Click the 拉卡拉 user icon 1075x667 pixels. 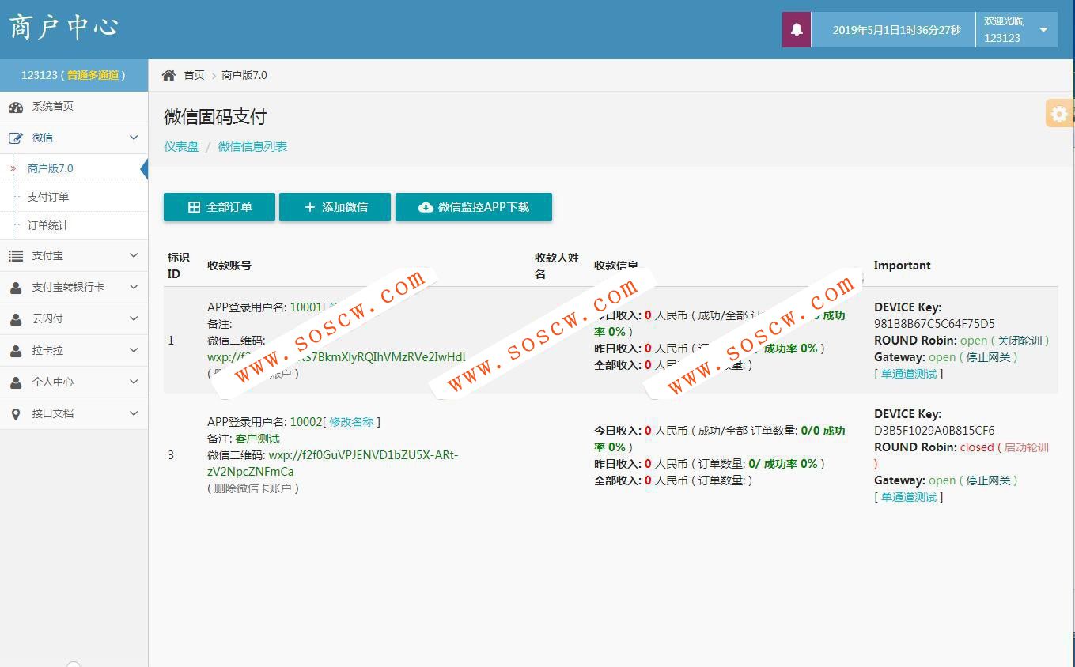pos(16,351)
